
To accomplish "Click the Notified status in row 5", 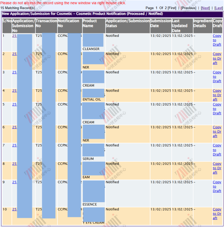I will coord(112,105).
